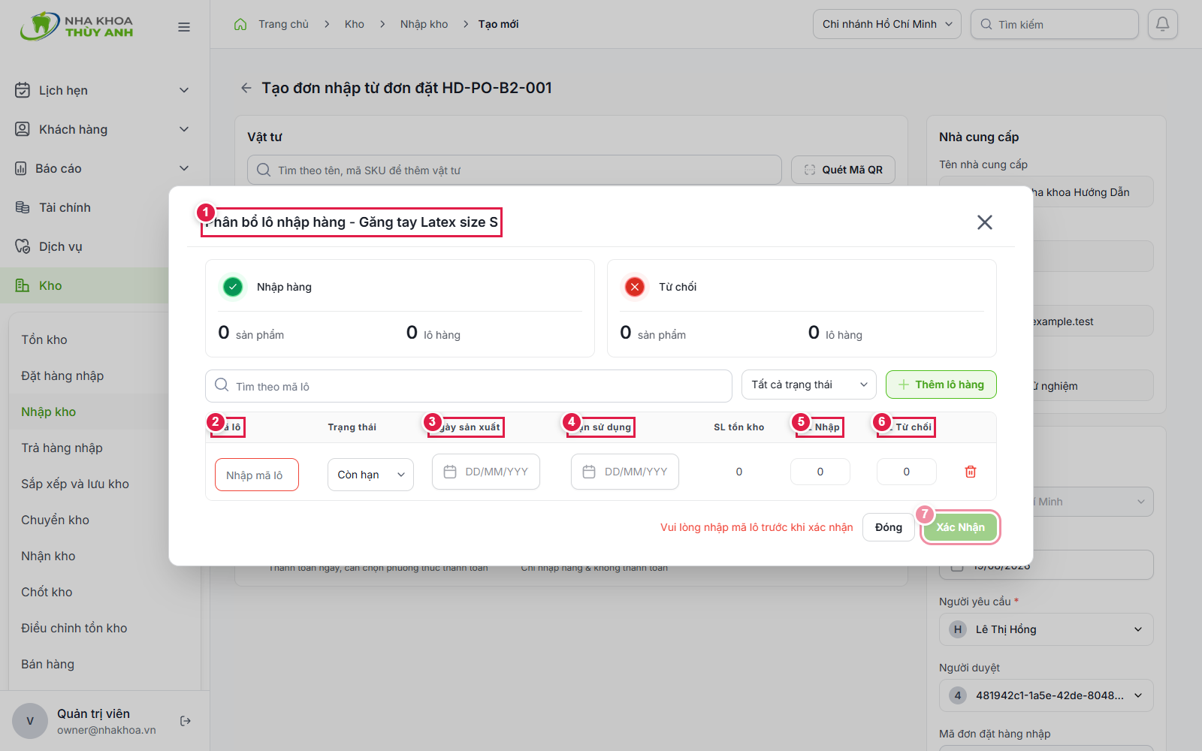Viewport: 1202px width, 751px height.
Task: Click the green Nhập hàng check icon
Action: pyautogui.click(x=233, y=287)
